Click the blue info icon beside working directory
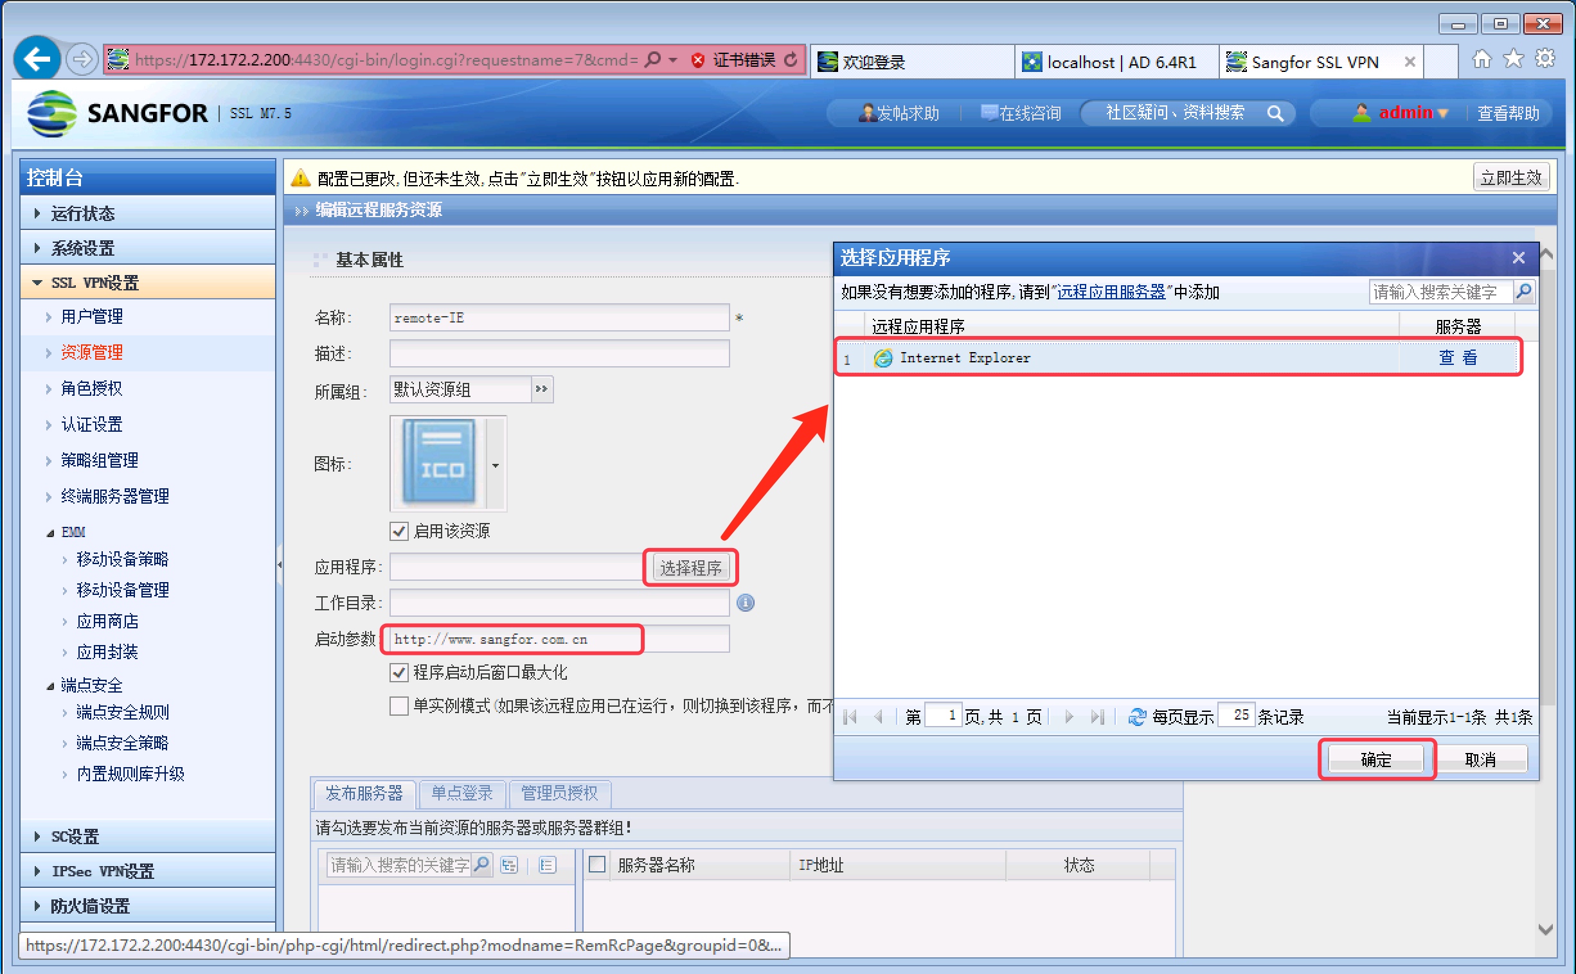The width and height of the screenshot is (1576, 974). pos(745,602)
